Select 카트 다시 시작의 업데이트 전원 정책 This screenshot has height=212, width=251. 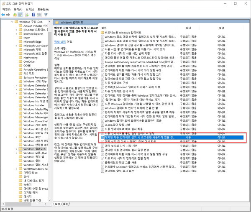pyautogui.click(x=127, y=158)
